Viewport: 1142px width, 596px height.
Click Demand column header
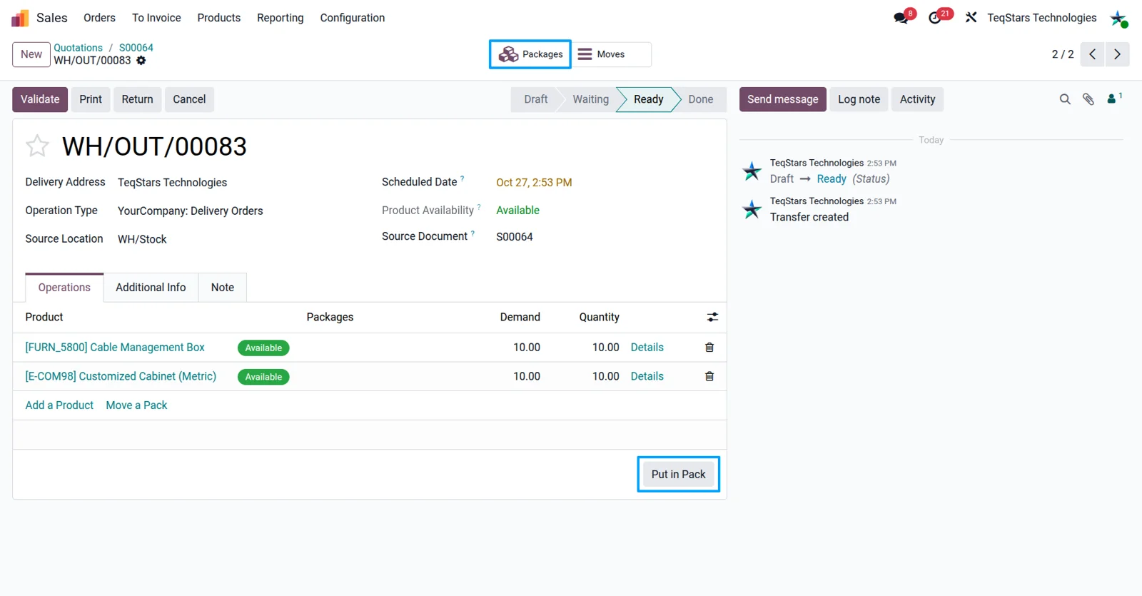tap(520, 317)
